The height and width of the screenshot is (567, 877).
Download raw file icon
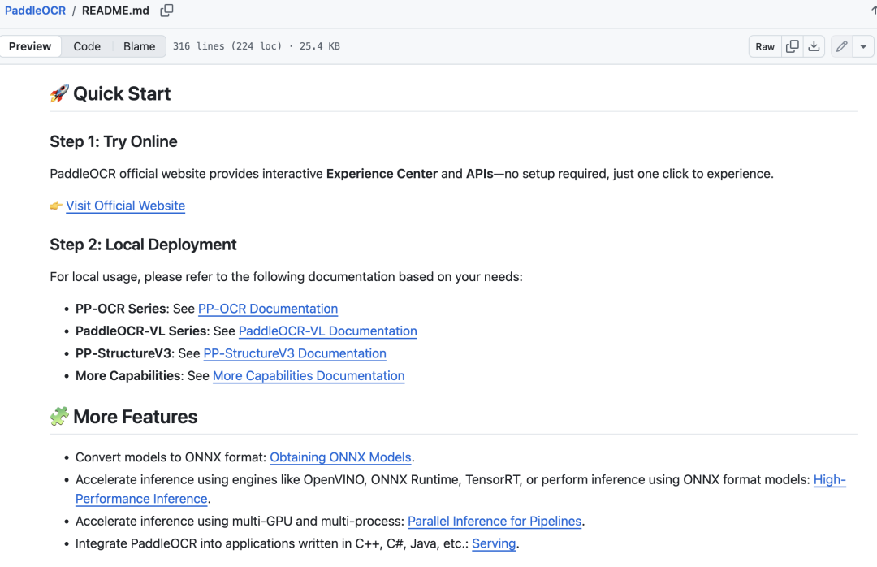coord(814,46)
